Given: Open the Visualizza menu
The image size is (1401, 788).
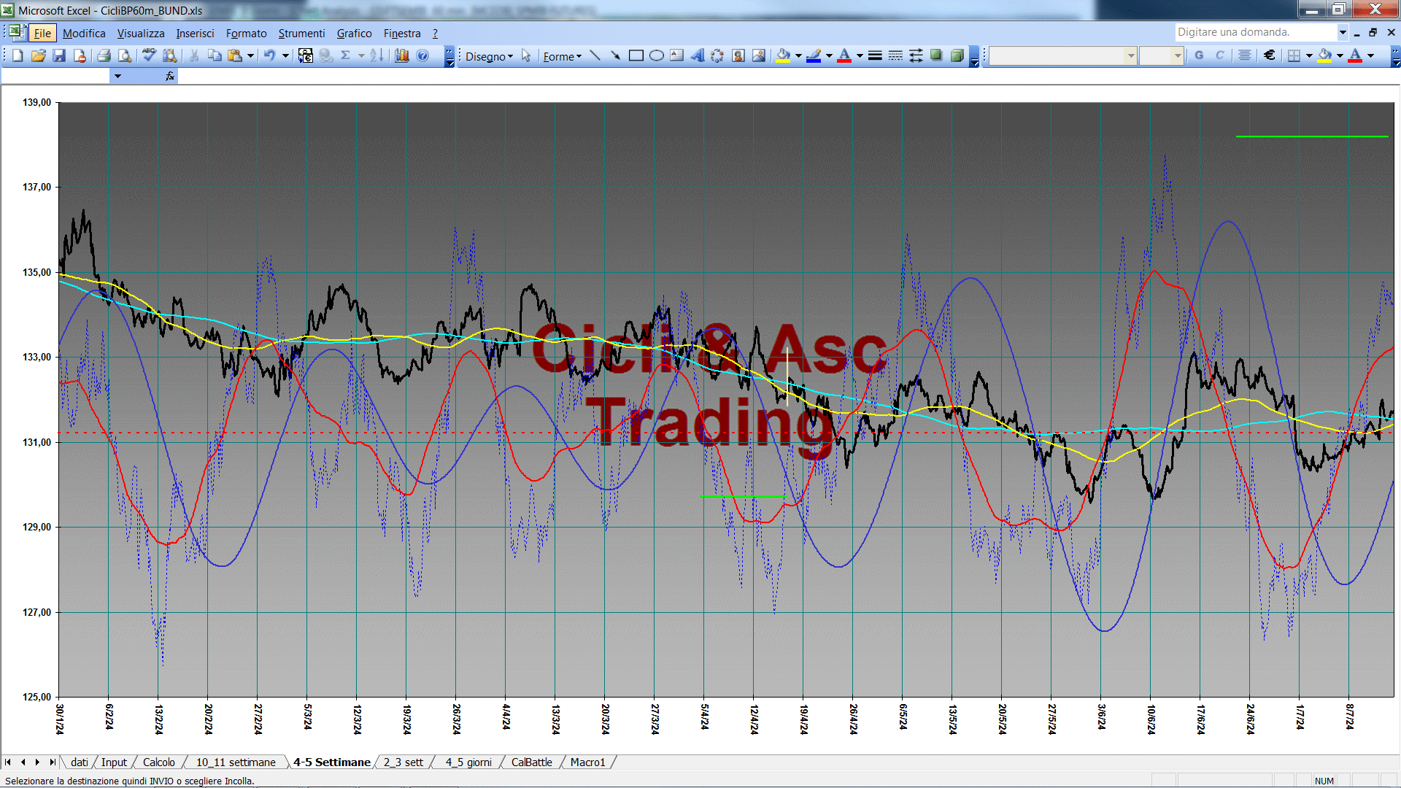Looking at the screenshot, I should pyautogui.click(x=141, y=33).
